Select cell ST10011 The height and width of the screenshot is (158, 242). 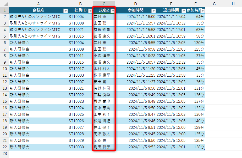click(x=80, y=56)
